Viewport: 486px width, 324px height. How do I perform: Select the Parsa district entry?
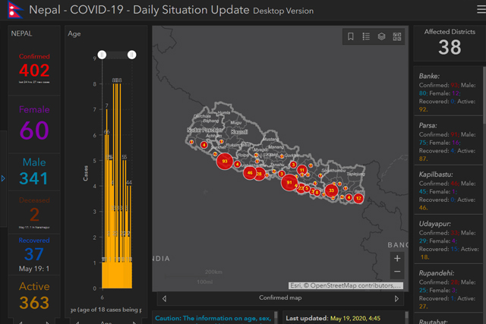(x=448, y=140)
